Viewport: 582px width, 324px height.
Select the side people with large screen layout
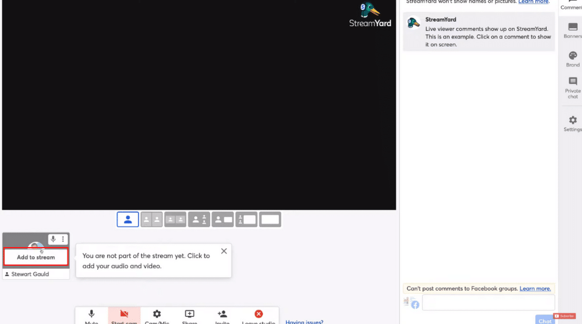pos(246,220)
